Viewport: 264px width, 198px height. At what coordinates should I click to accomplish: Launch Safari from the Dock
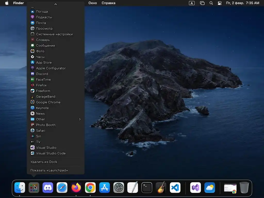tap(62, 187)
